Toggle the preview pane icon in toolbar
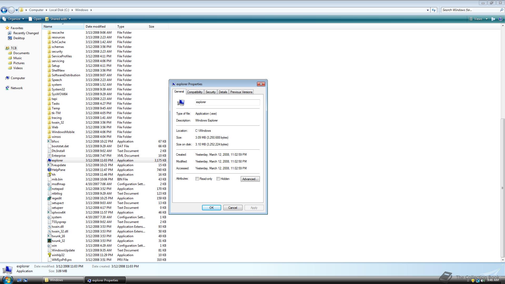 493,19
